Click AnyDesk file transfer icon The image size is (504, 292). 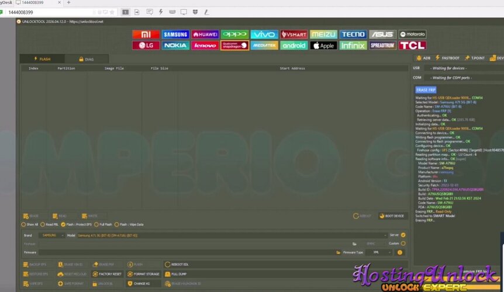click(137, 12)
